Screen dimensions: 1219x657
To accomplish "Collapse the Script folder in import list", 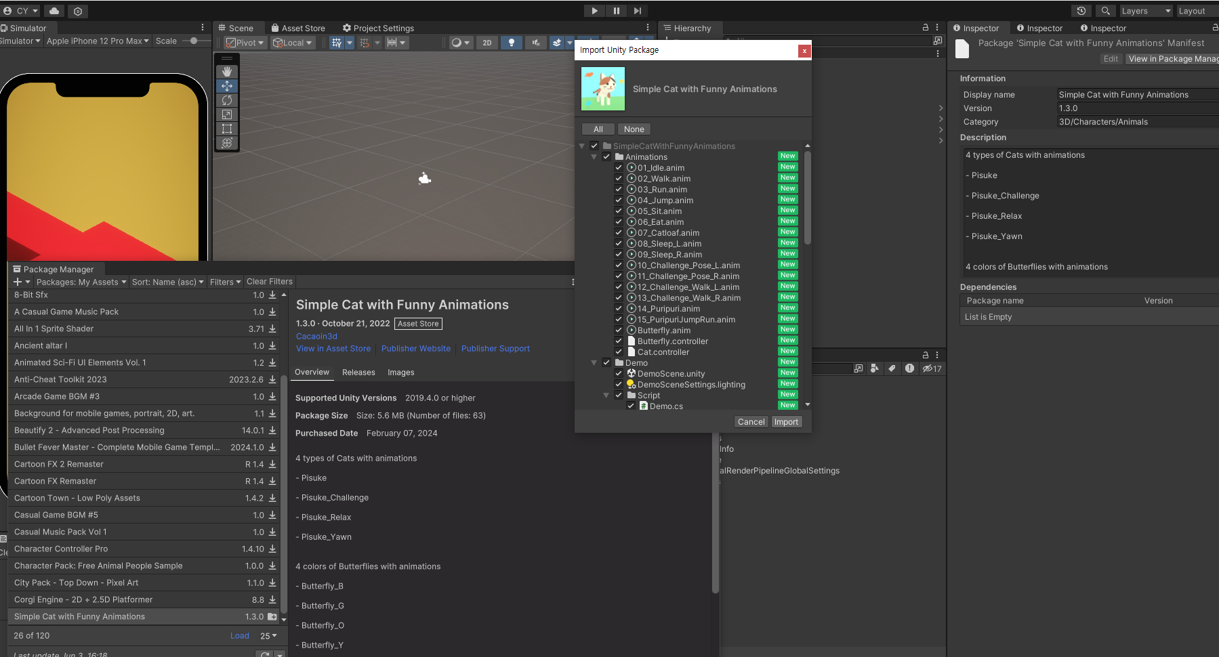I will [x=606, y=396].
